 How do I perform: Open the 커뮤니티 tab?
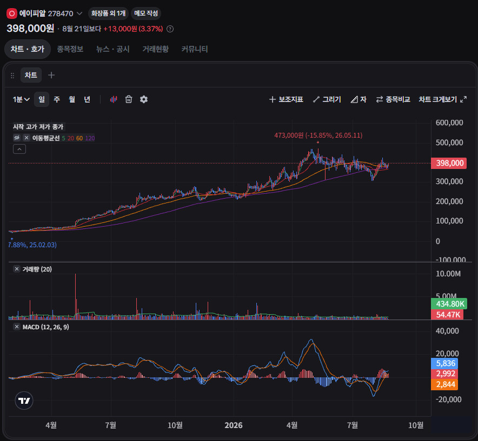coord(195,49)
